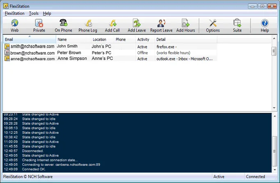Click the FlexiStation title bar app icon
280x183 pixels.
(6, 6)
